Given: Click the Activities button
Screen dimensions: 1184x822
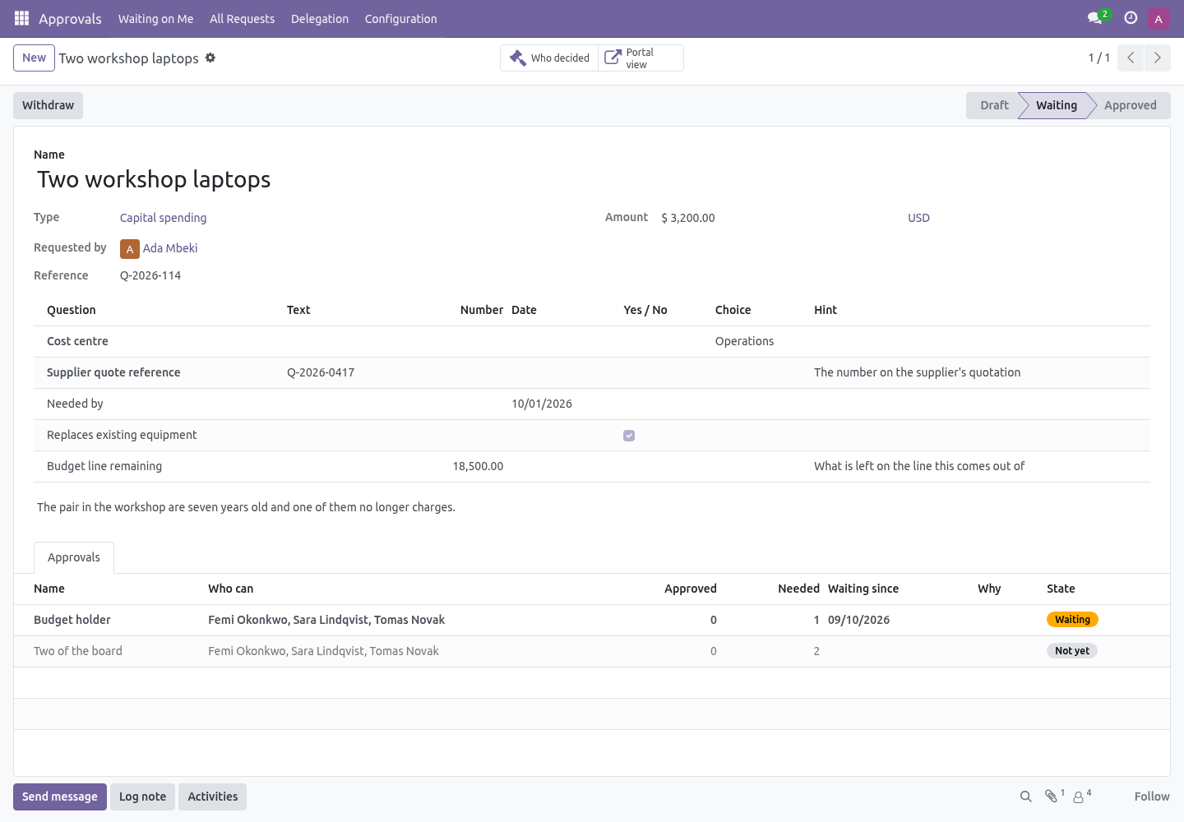Looking at the screenshot, I should pyautogui.click(x=213, y=797).
